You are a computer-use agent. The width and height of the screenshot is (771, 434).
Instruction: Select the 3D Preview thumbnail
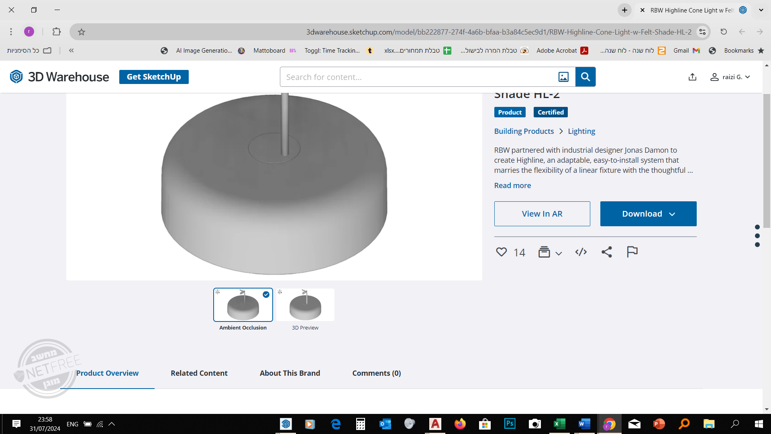[305, 305]
